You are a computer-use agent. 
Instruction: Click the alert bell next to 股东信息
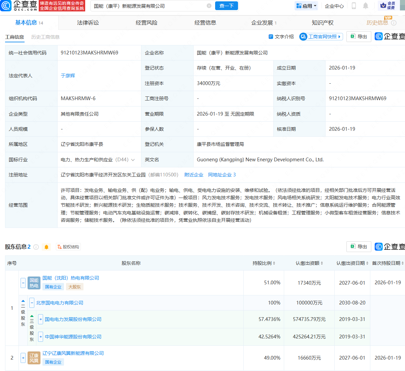[x=46, y=246]
